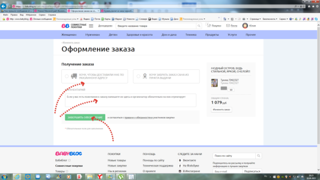Select the deliver-to-address radio option
This screenshot has width=320, height=180.
[x=66, y=76]
